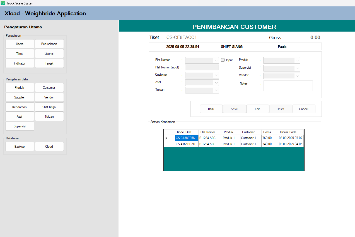Screen dimensions: 355x237
Task: Click the Backup database button
Action: click(20, 147)
